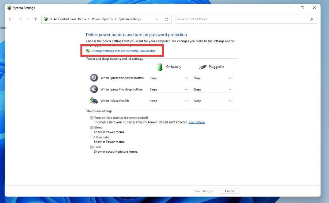
Task: Click the System Settings title bar icon
Action: [x=9, y=8]
